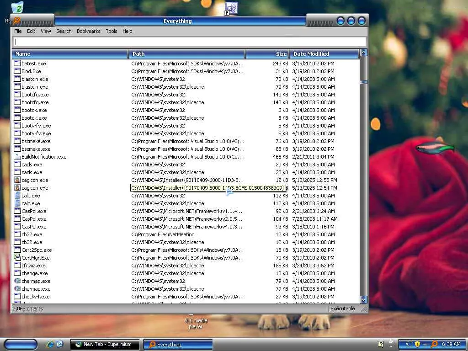This screenshot has height=351, width=468.
Task: Click the Bind.Exe file icon
Action: [x=17, y=71]
